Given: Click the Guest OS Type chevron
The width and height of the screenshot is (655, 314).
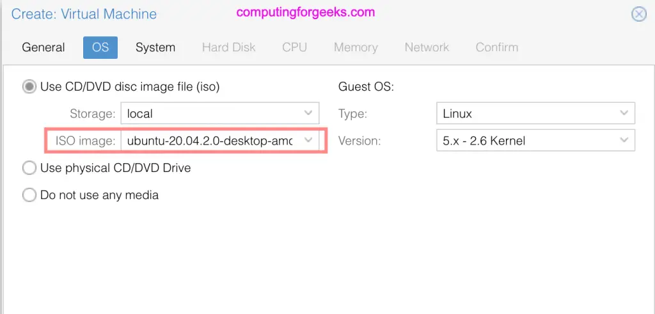Looking at the screenshot, I should 624,113.
